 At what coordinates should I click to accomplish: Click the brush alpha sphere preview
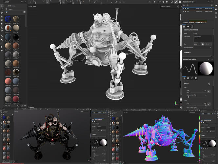(206, 69)
